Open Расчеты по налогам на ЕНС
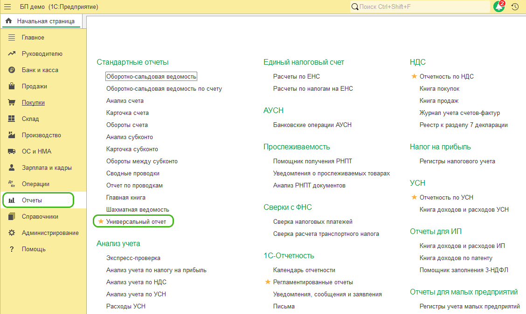526x314 pixels. (313, 89)
